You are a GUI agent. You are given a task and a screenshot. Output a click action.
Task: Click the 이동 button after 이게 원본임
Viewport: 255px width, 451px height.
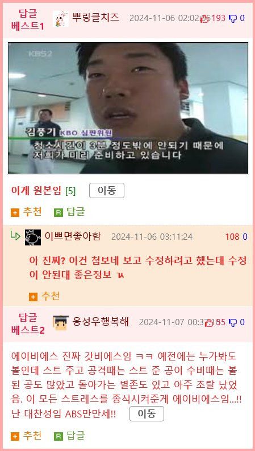click(107, 191)
